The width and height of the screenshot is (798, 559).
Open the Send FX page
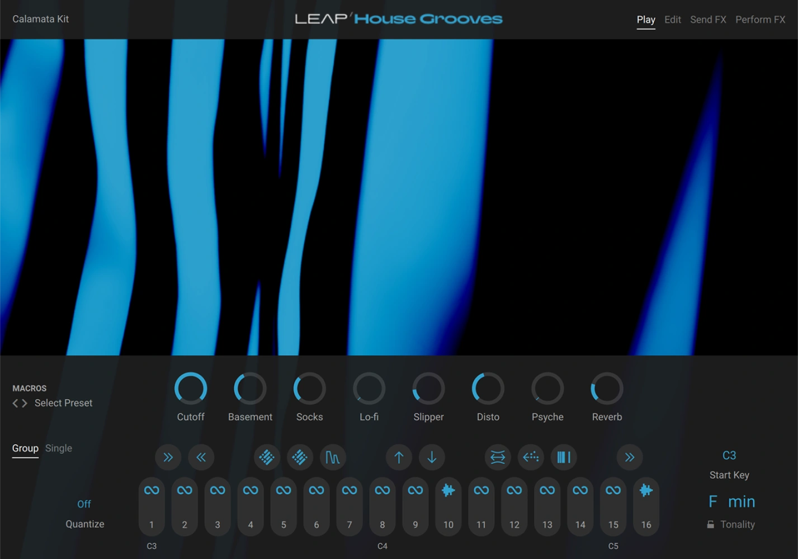[708, 19]
